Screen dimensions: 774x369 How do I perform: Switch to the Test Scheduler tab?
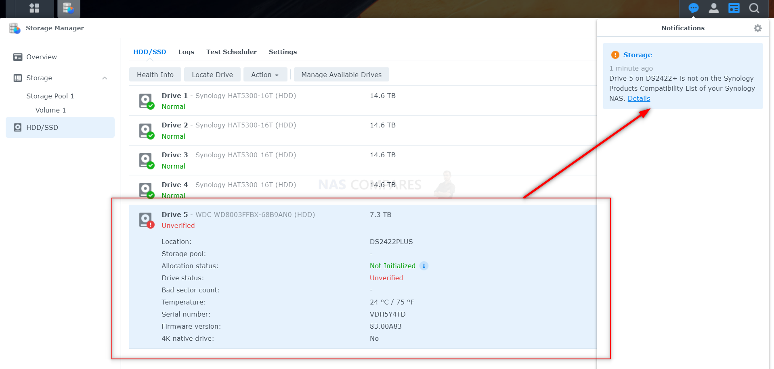(x=231, y=52)
